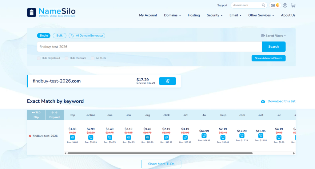Add the .help domain to cart

tap(223, 137)
